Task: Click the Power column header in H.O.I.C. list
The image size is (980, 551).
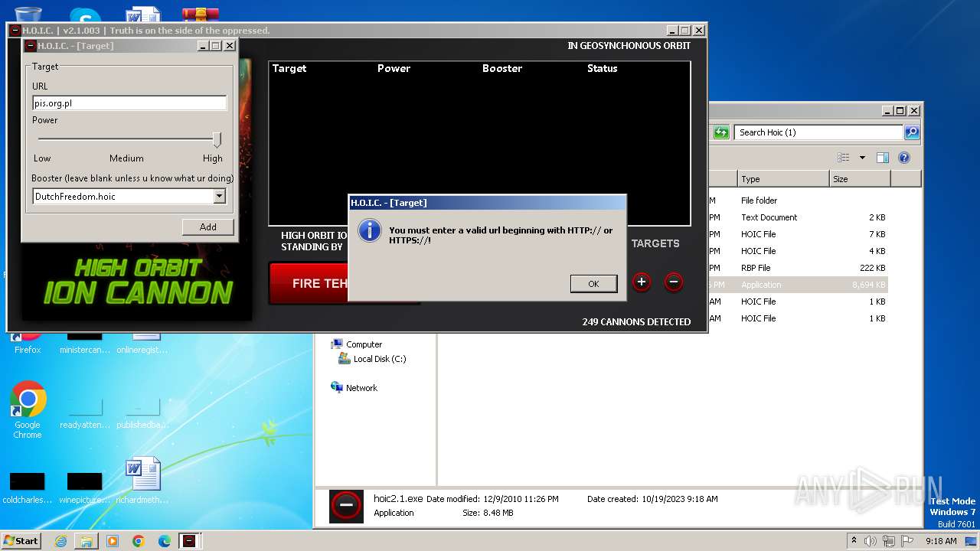Action: click(x=394, y=68)
